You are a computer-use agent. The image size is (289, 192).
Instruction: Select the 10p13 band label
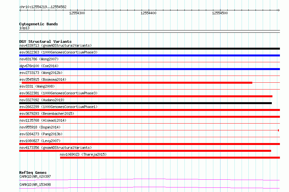tap(24, 28)
